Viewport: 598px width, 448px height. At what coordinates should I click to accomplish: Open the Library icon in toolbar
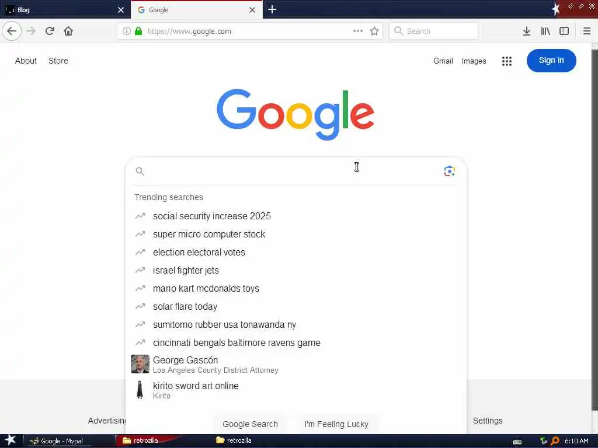545,32
